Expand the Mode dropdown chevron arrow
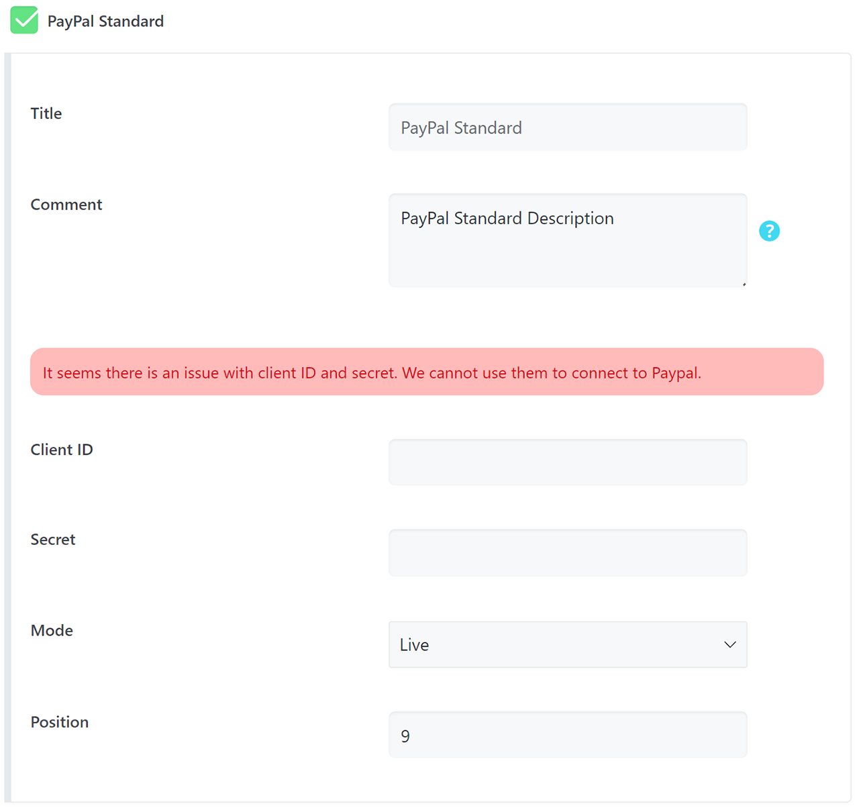The width and height of the screenshot is (859, 808). click(730, 645)
